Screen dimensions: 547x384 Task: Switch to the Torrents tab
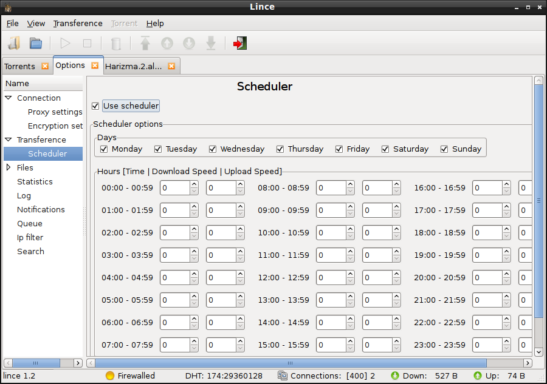[x=20, y=66]
